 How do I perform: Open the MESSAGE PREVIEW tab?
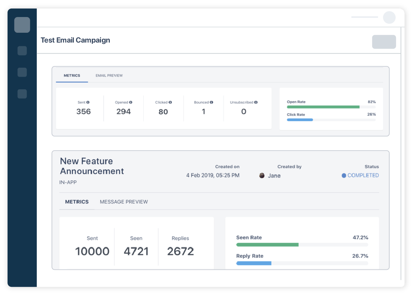pyautogui.click(x=124, y=202)
